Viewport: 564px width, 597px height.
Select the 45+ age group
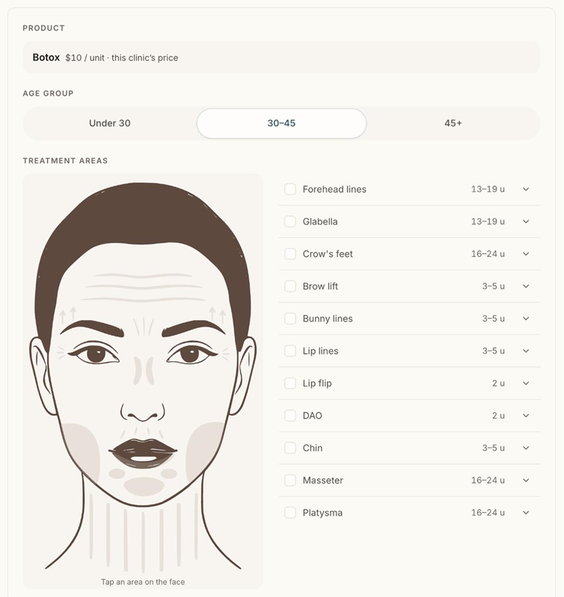pos(453,123)
